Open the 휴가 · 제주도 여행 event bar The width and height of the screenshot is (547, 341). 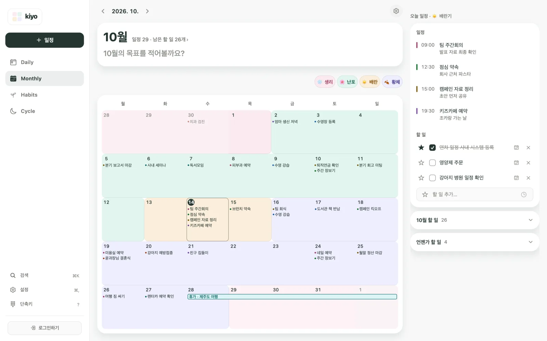pyautogui.click(x=292, y=297)
